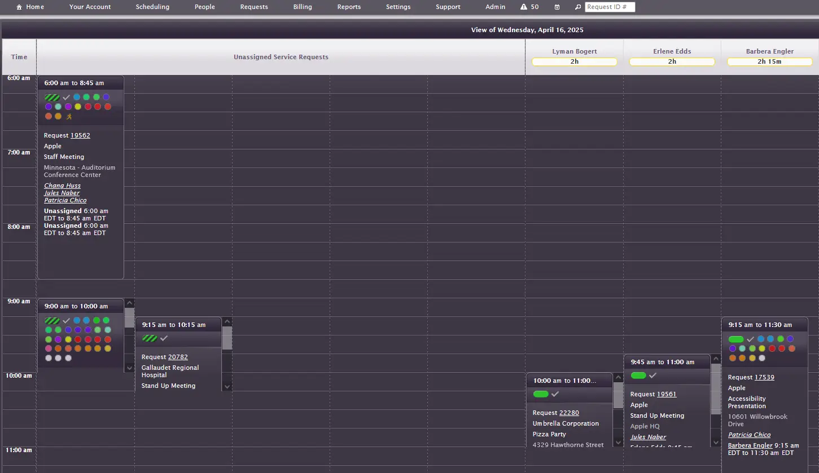Click the alert triangle icon showing 50
819x473 pixels.
click(x=524, y=7)
